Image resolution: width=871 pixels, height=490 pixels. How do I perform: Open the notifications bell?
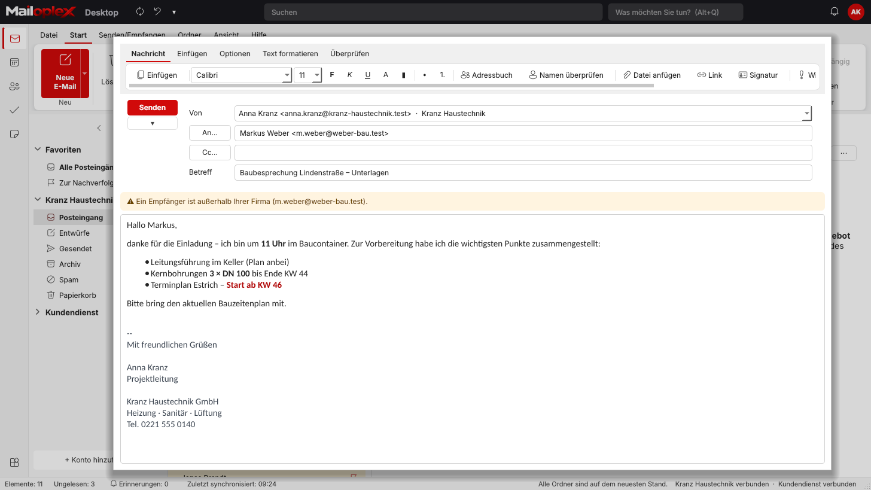point(835,12)
